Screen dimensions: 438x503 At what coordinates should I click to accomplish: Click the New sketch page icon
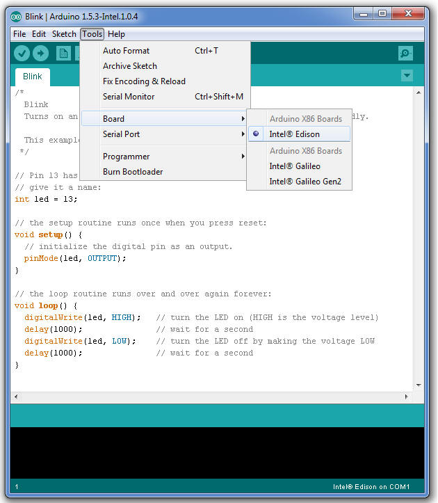[x=63, y=54]
